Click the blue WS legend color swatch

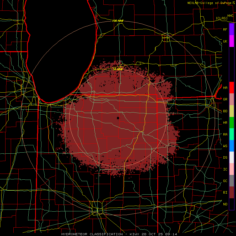pyautogui.click(x=232, y=146)
